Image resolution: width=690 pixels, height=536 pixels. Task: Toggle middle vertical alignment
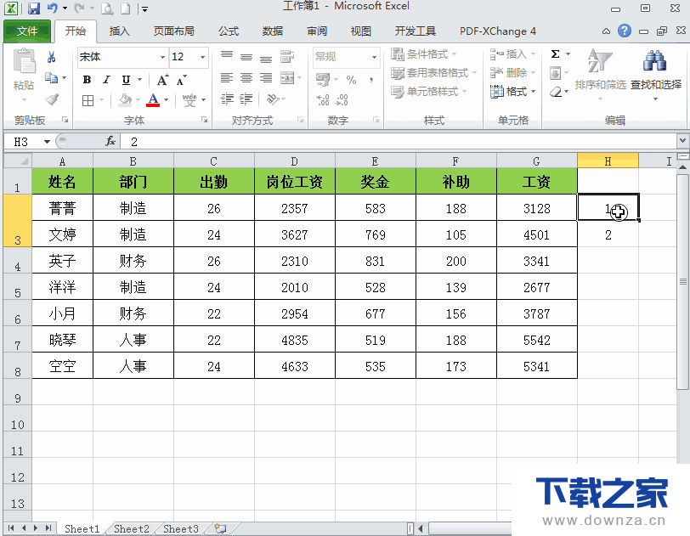point(246,57)
